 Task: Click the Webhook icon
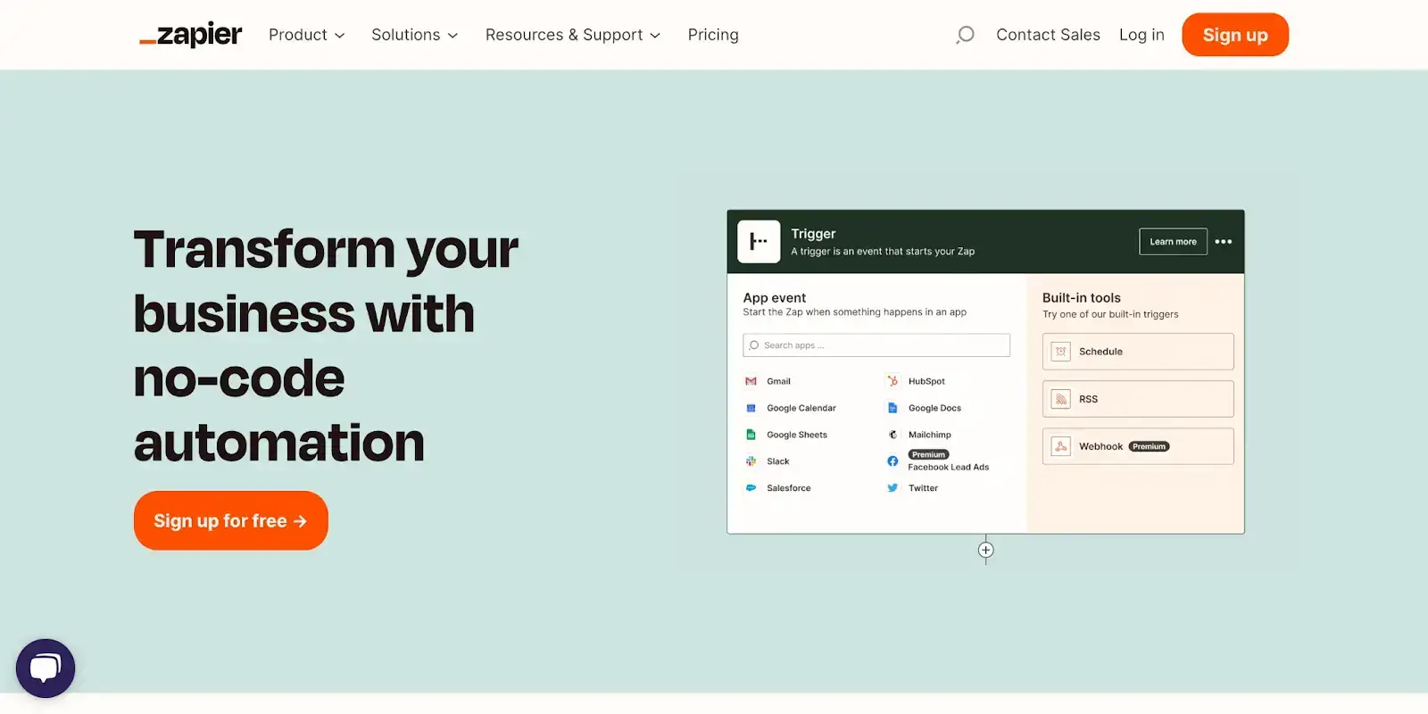pos(1060,446)
